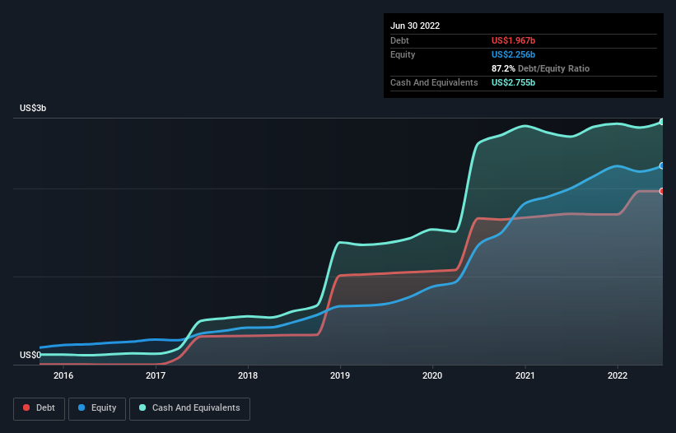Viewport: 676px width, 433px height.
Task: Click the teal Cash endpoint marker
Action: click(662, 122)
